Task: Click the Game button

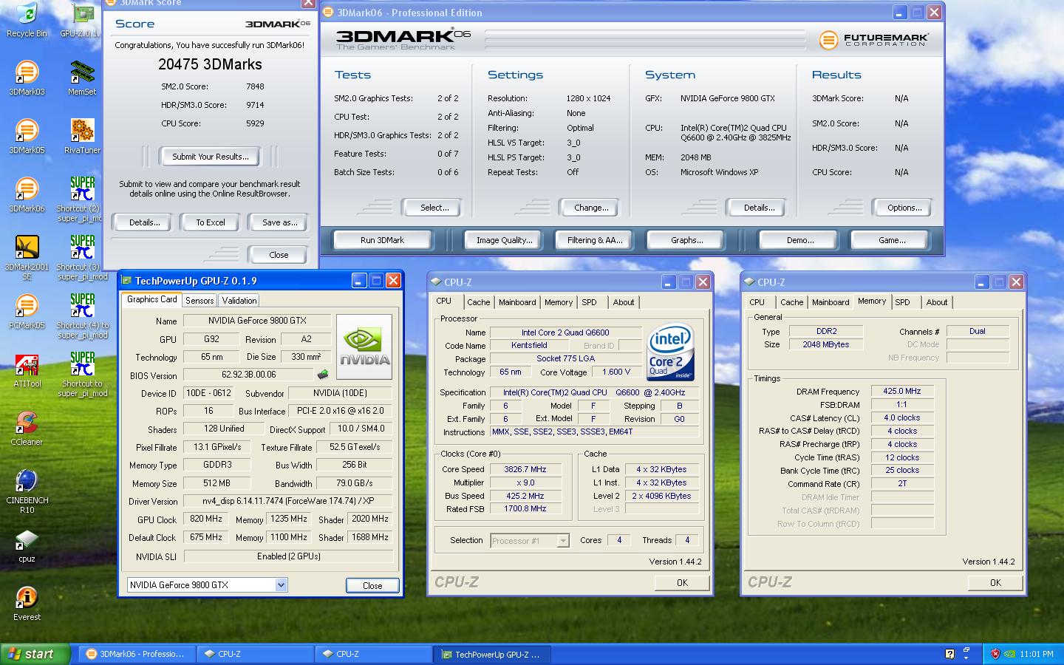Action: (892, 240)
